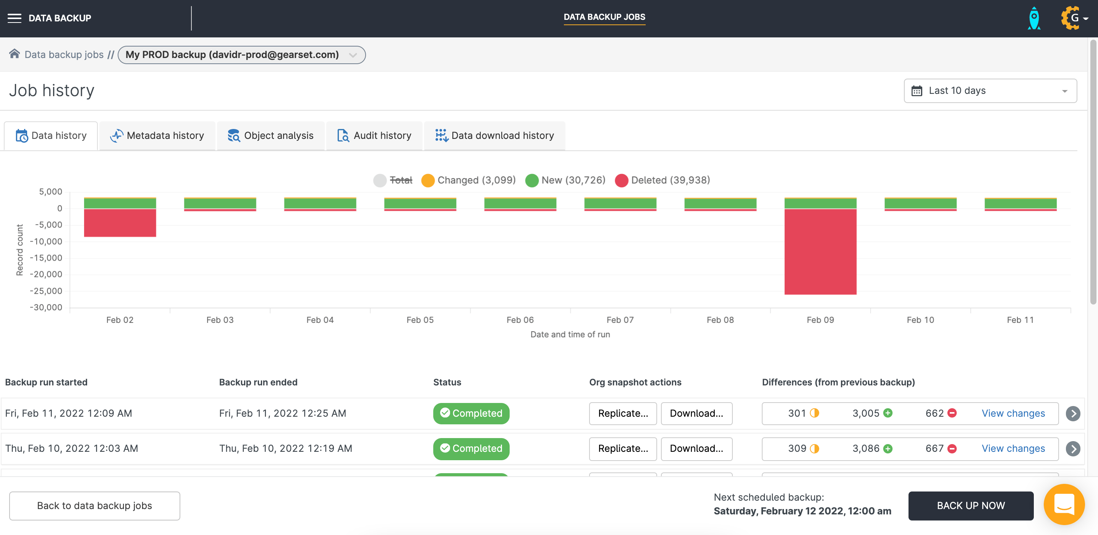
Task: Click the home icon in breadcrumb
Action: click(15, 54)
